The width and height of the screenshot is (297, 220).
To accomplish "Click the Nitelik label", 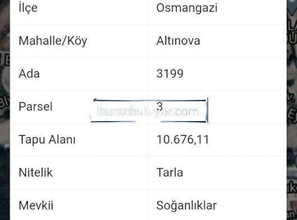I will click(x=36, y=172).
